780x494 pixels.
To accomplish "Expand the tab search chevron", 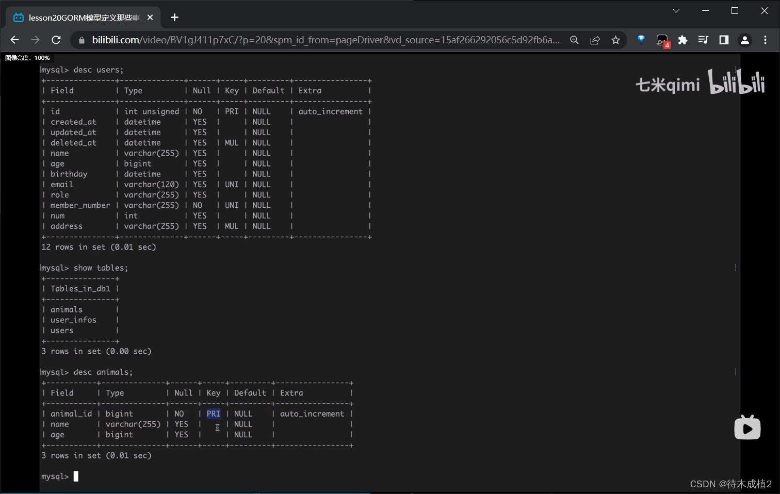I will coord(676,11).
